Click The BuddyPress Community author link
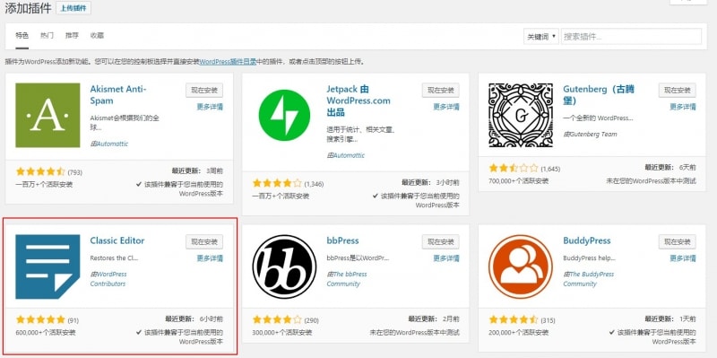 click(589, 279)
